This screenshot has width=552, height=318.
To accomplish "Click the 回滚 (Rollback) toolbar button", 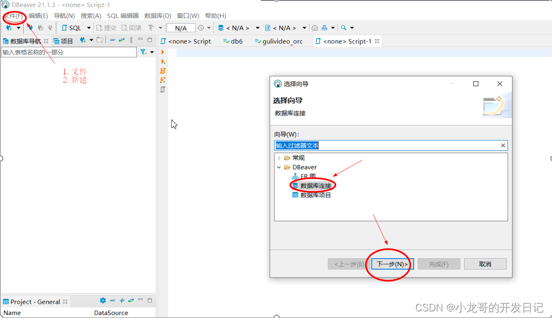I will coord(132,28).
